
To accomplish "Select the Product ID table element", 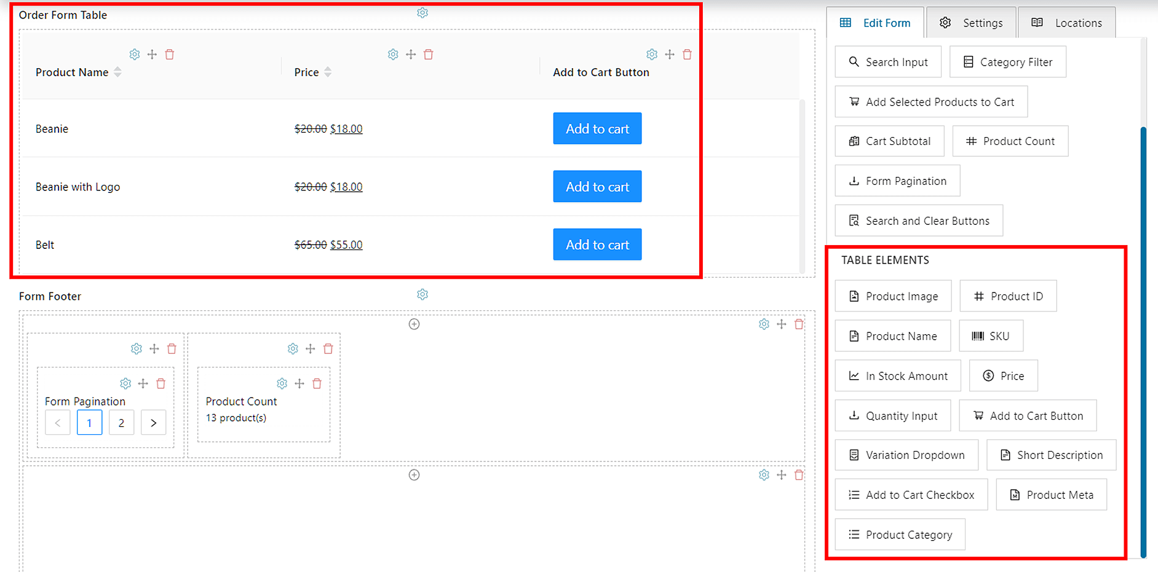I will (1008, 296).
